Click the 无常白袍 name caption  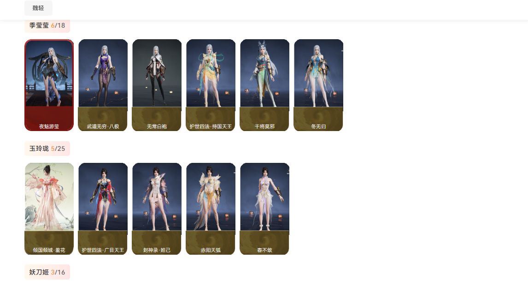[157, 126]
